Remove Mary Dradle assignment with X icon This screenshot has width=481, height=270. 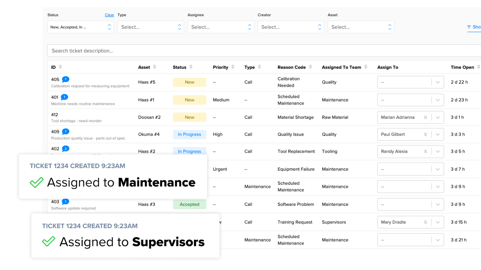[x=425, y=222]
